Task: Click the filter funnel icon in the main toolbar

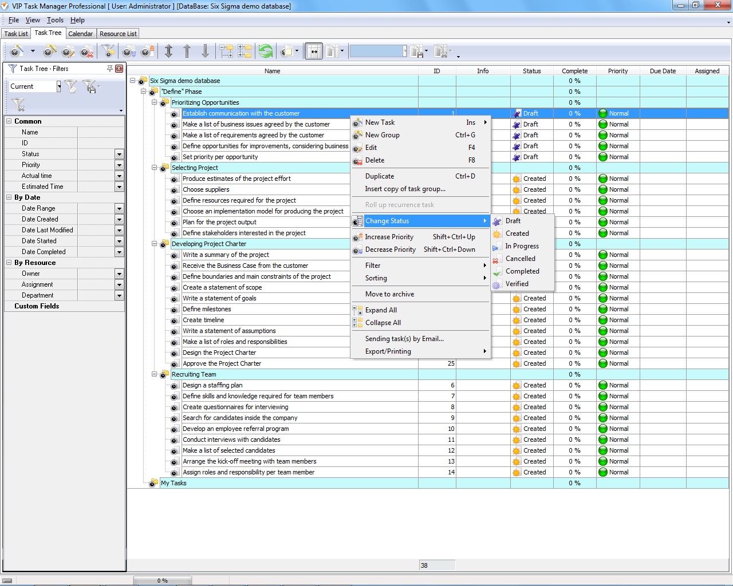Action: pos(108,52)
